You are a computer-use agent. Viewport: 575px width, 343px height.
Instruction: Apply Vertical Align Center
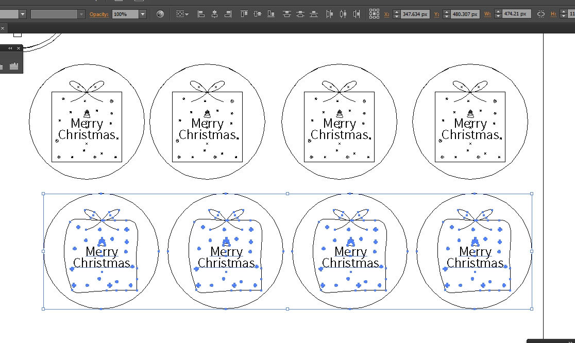[x=258, y=14]
